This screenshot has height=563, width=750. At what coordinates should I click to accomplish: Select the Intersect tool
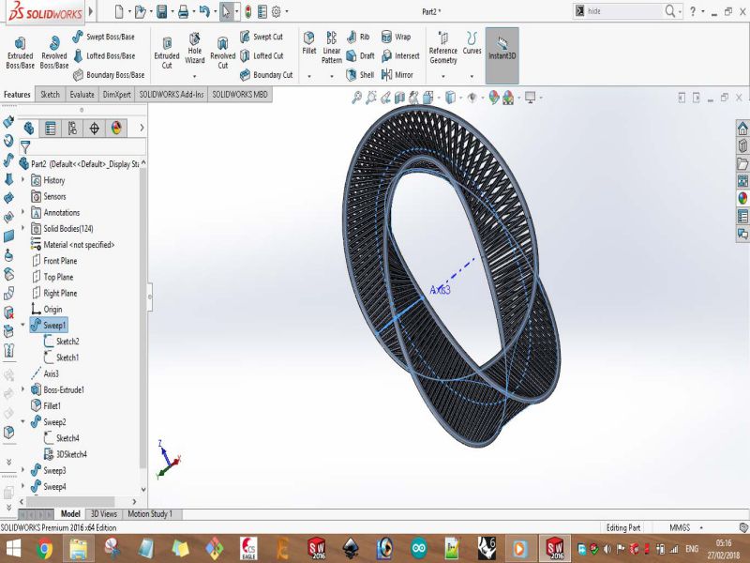coord(400,56)
